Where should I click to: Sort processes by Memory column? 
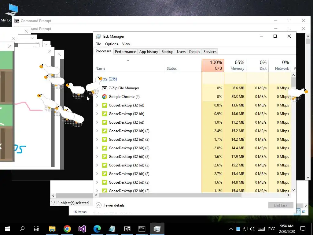235,65
